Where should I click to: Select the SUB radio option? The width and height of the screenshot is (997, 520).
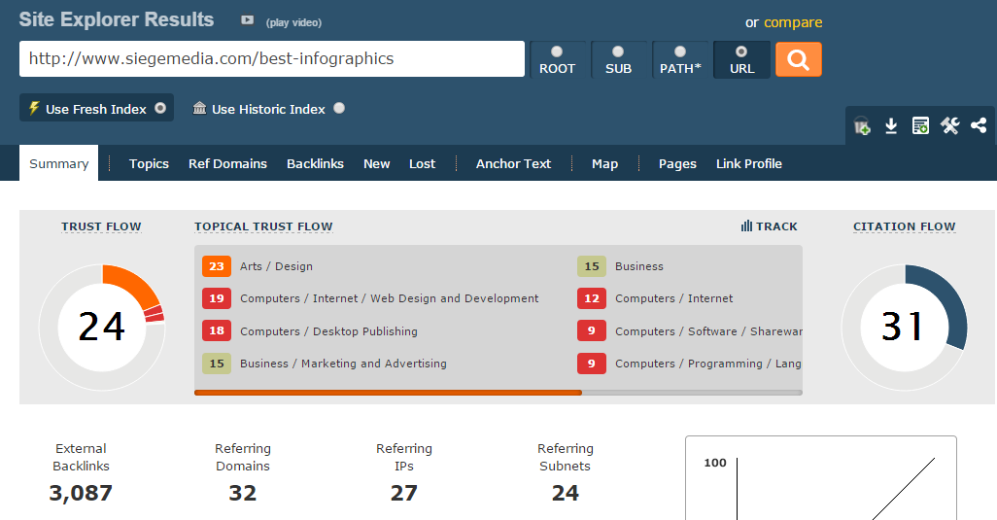[618, 52]
